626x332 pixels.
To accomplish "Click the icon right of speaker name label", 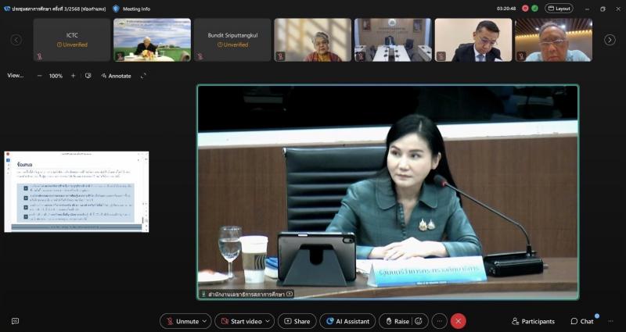I will (290, 295).
